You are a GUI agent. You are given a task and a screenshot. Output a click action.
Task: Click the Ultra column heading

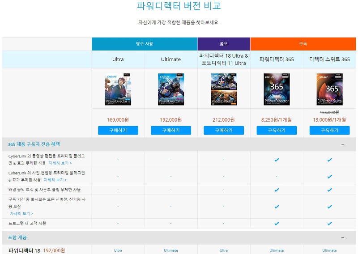click(x=118, y=59)
